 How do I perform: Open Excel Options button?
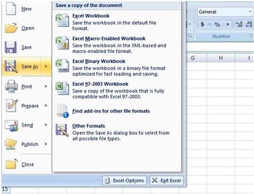coord(124,181)
